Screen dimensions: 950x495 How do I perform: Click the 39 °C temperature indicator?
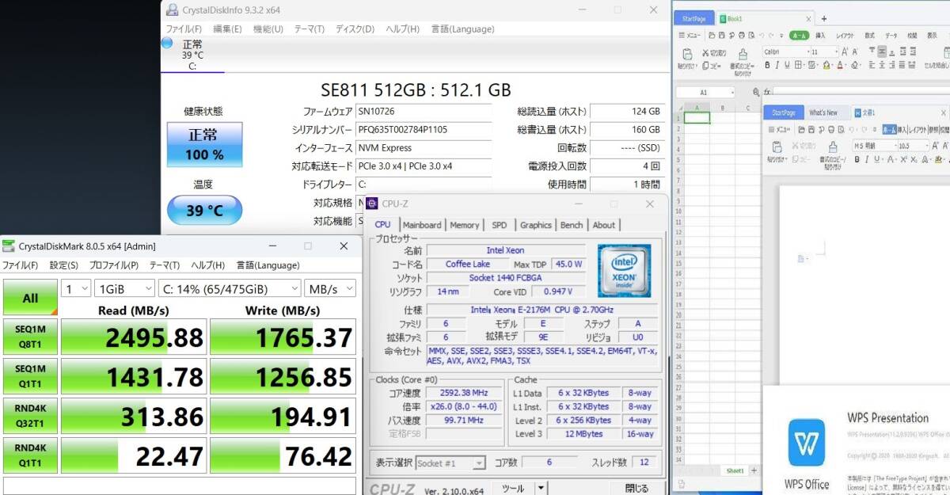(x=204, y=210)
